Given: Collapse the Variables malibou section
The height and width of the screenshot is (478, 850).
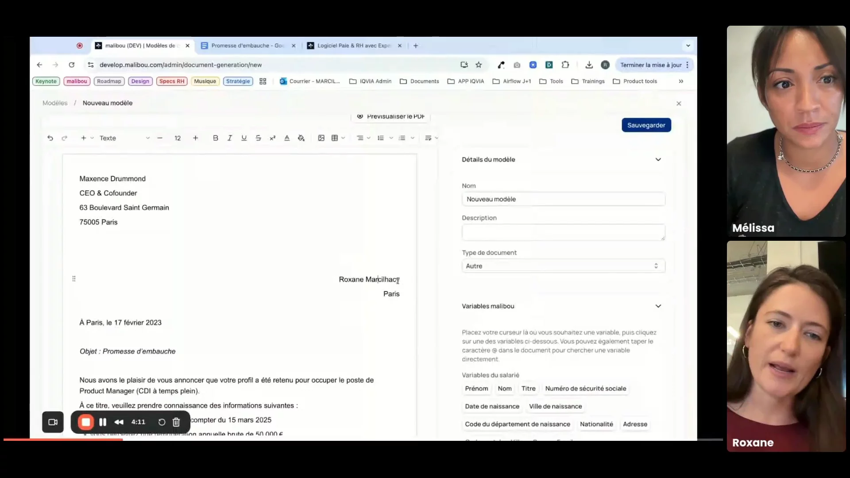Looking at the screenshot, I should 658,306.
